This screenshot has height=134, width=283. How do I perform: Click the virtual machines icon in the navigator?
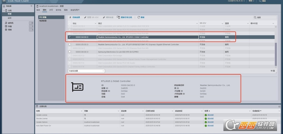[6, 23]
